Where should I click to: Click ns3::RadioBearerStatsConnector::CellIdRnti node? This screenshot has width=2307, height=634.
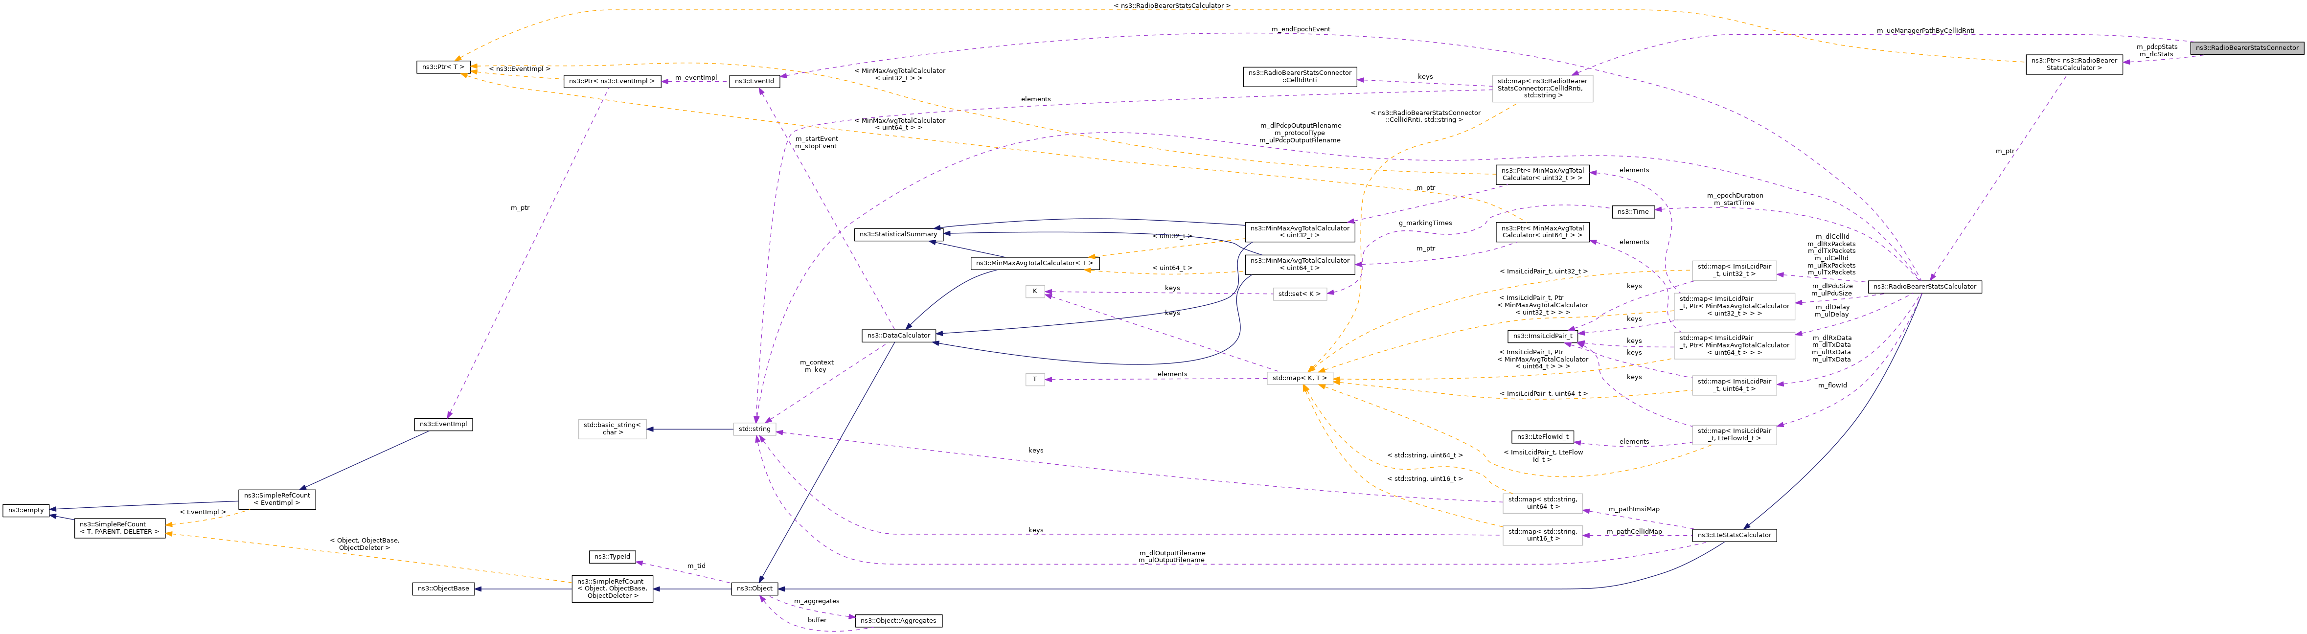click(x=1300, y=77)
